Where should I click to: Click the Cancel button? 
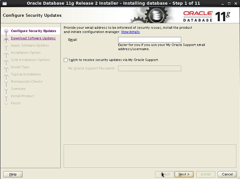(x=227, y=174)
